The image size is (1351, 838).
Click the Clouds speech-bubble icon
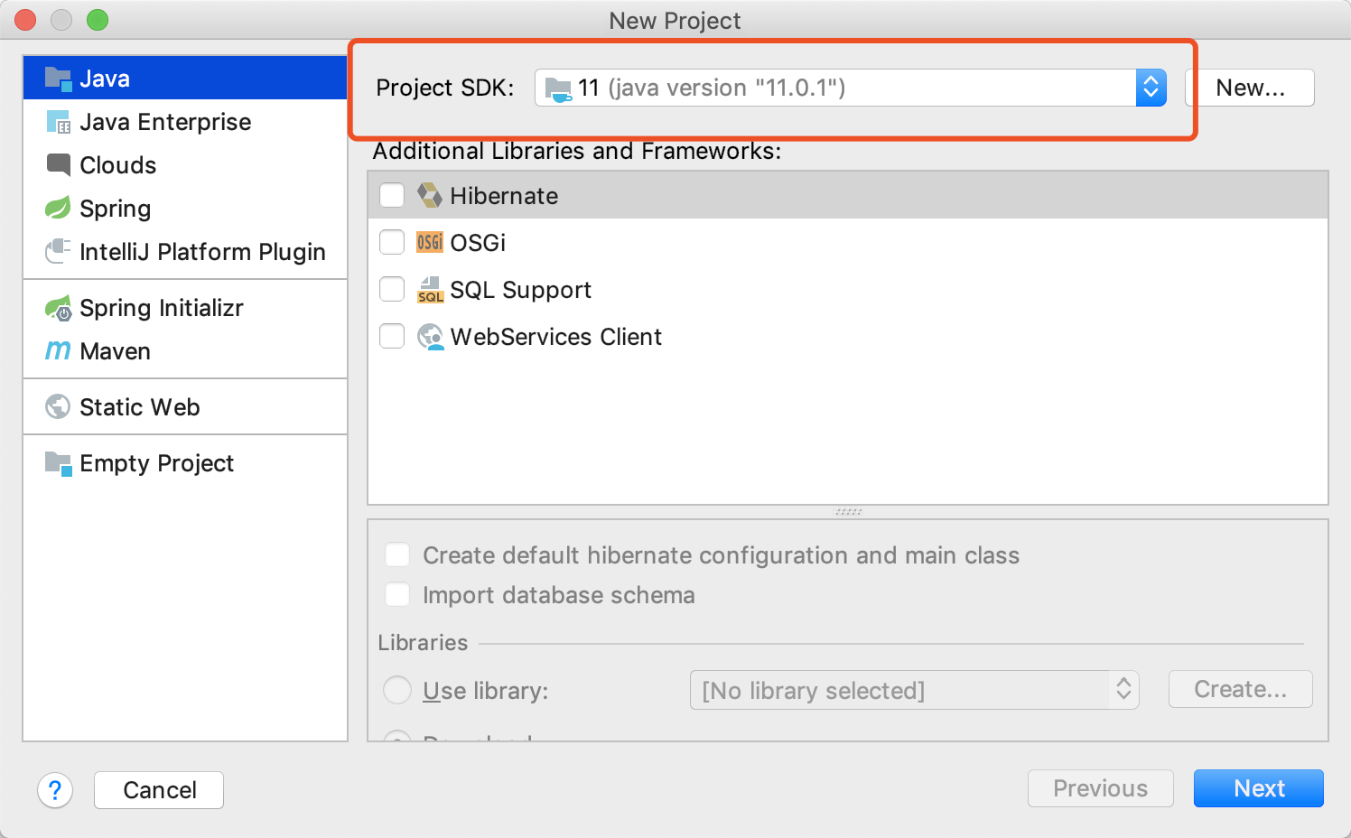tap(58, 165)
